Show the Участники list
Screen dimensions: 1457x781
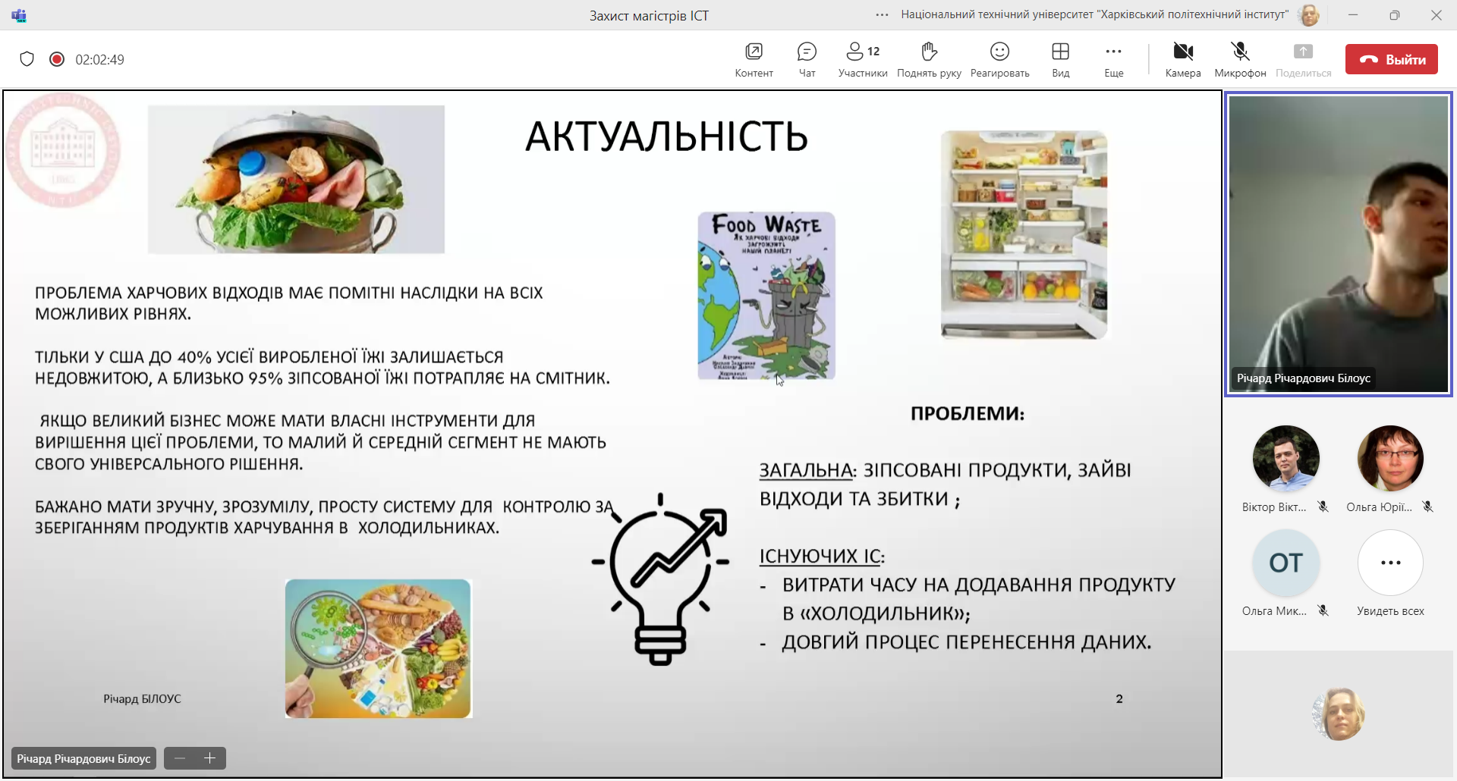[x=863, y=59]
